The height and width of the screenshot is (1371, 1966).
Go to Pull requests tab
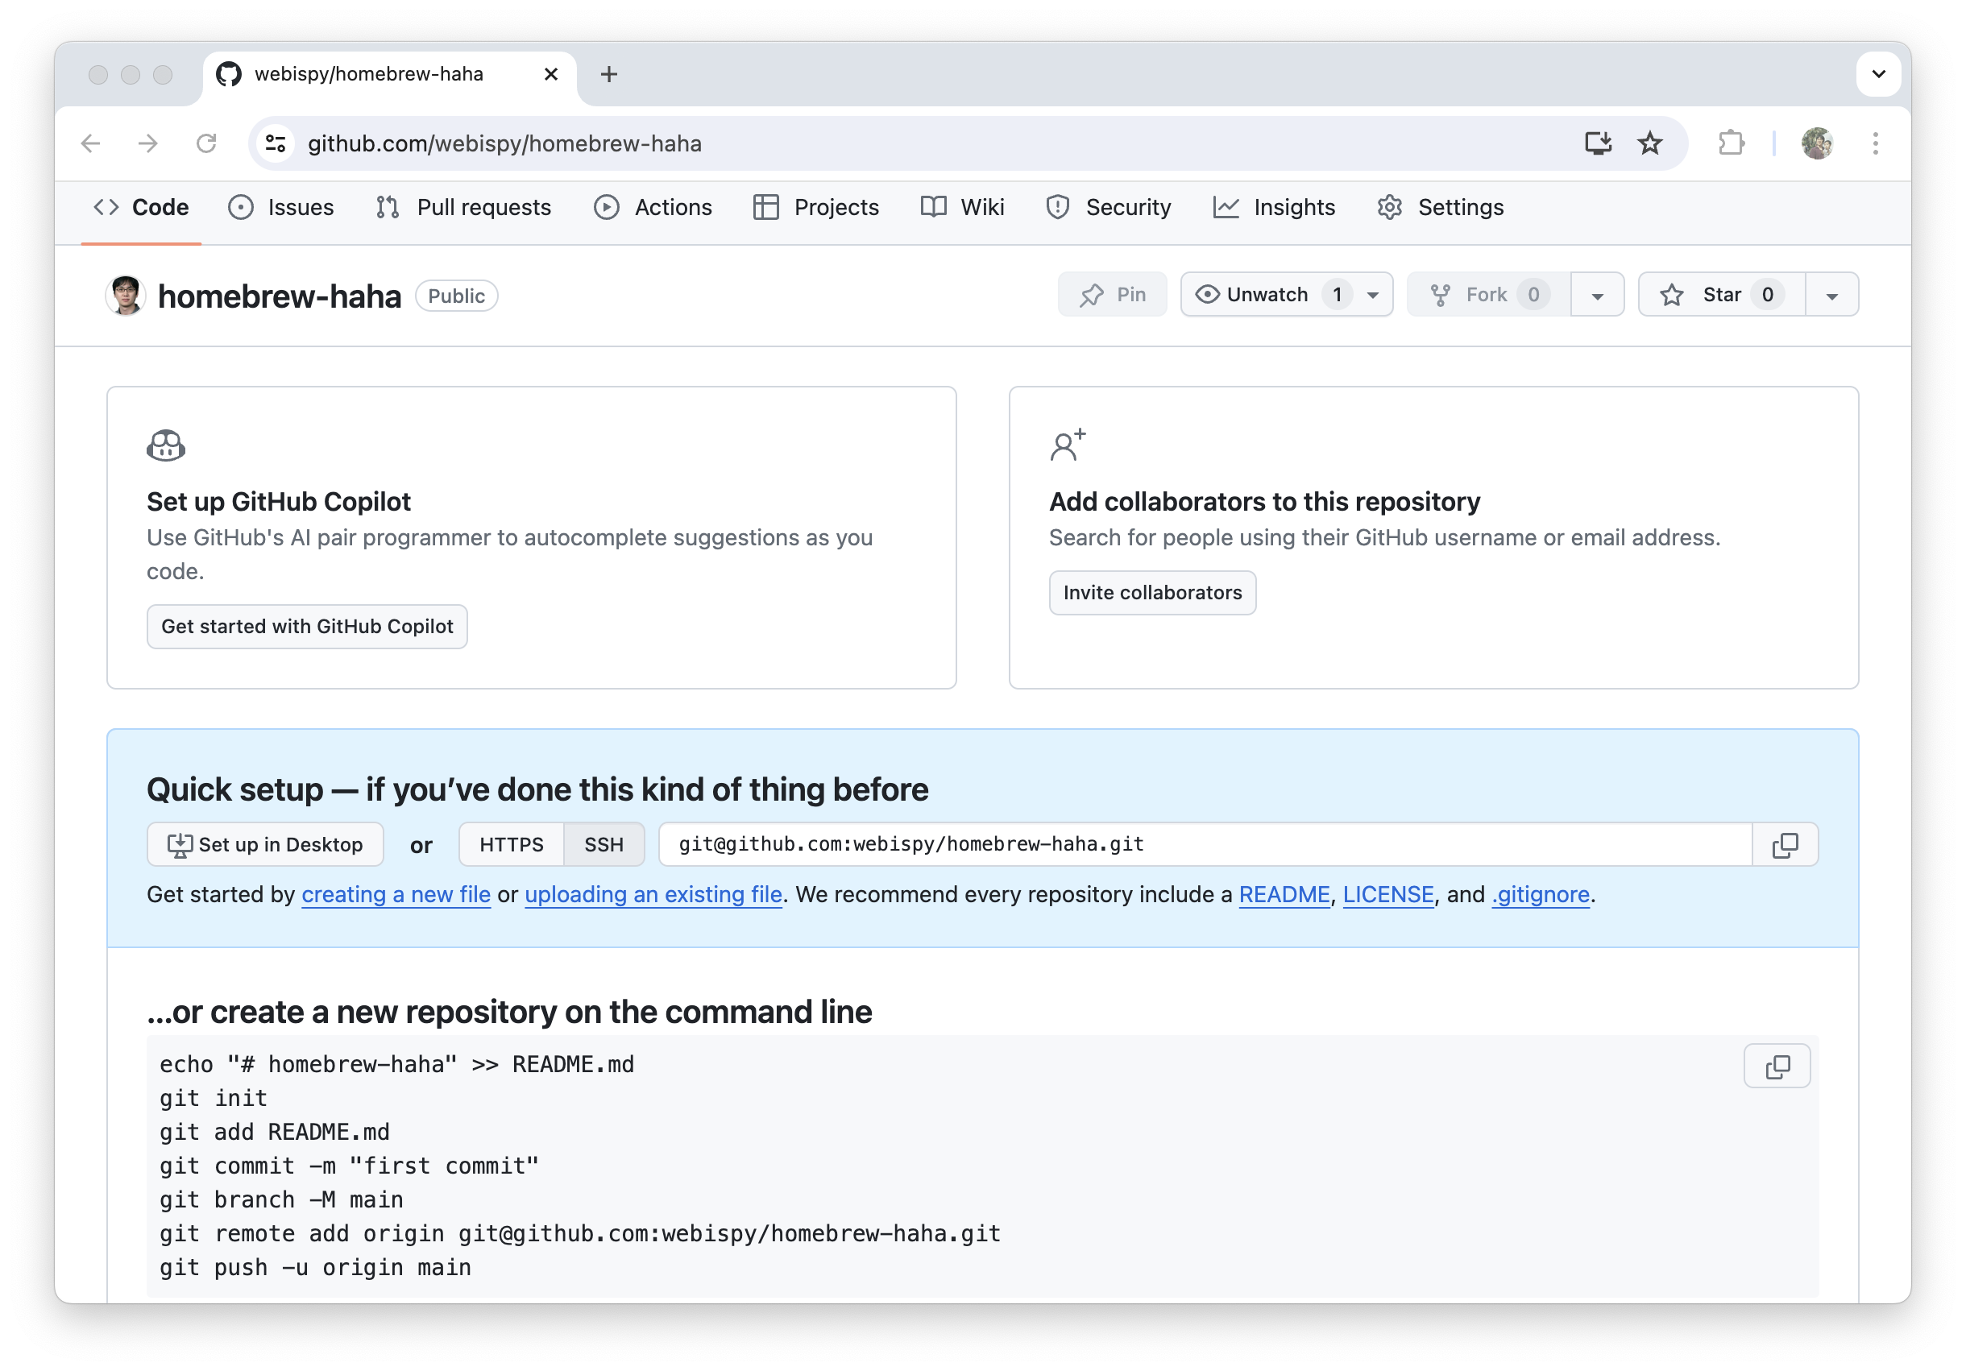pyautogui.click(x=463, y=207)
